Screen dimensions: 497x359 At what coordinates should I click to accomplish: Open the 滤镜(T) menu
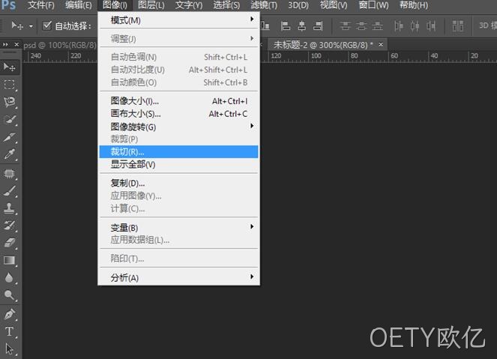264,5
